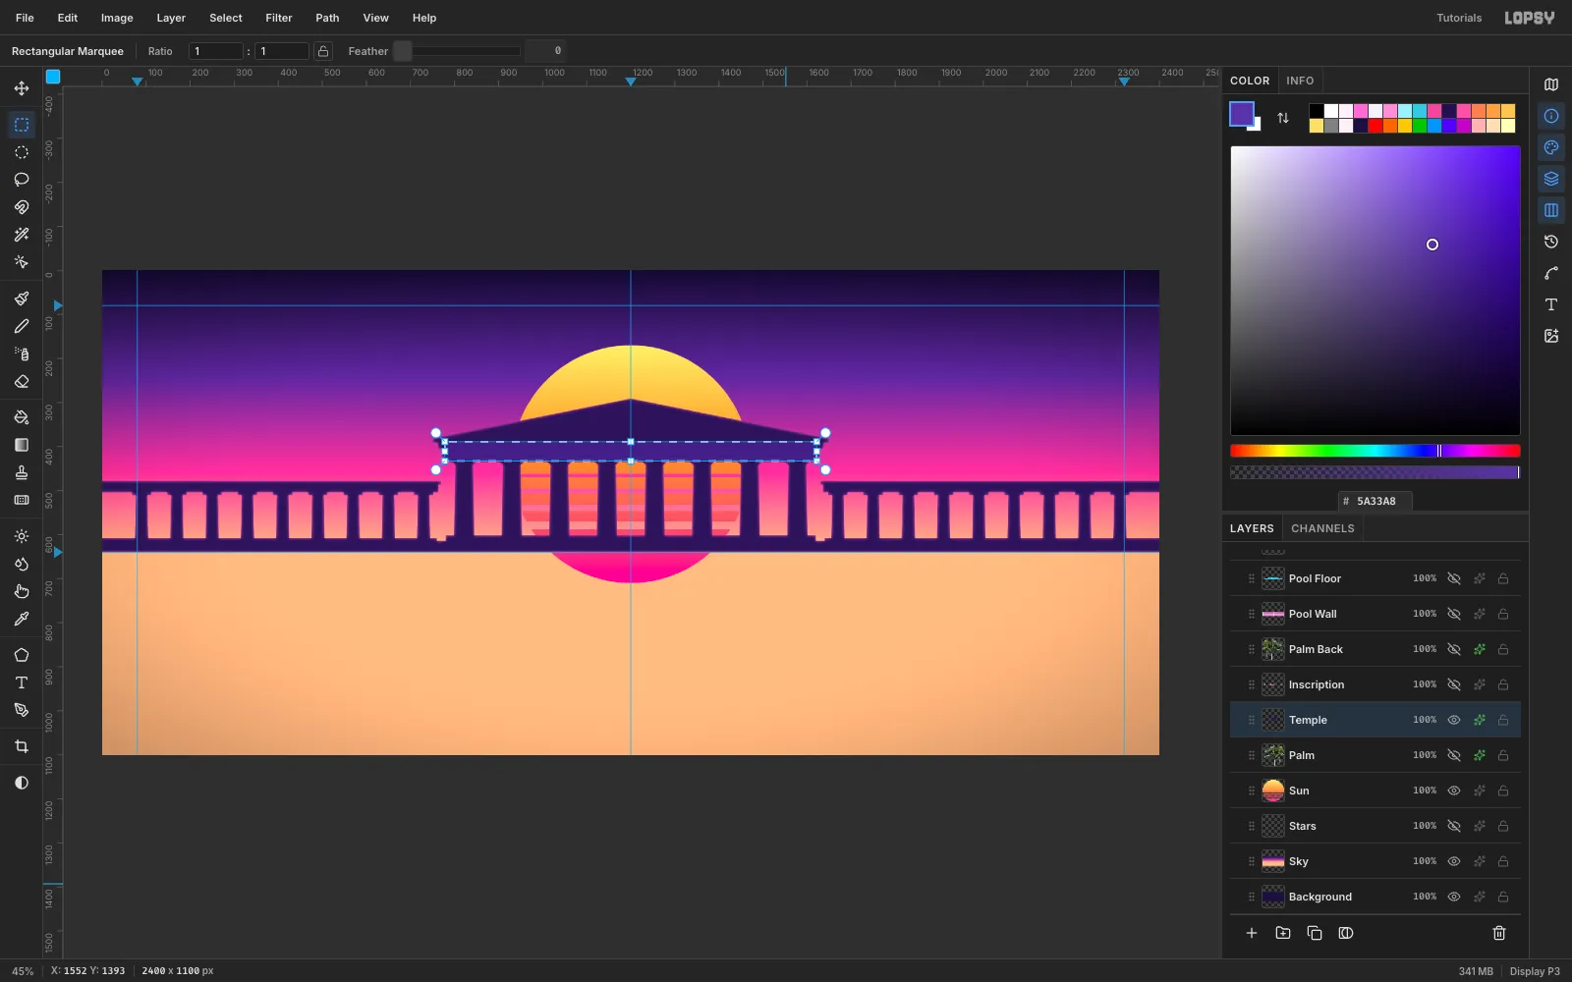Select the Lasso tool
The image size is (1572, 982).
click(22, 180)
